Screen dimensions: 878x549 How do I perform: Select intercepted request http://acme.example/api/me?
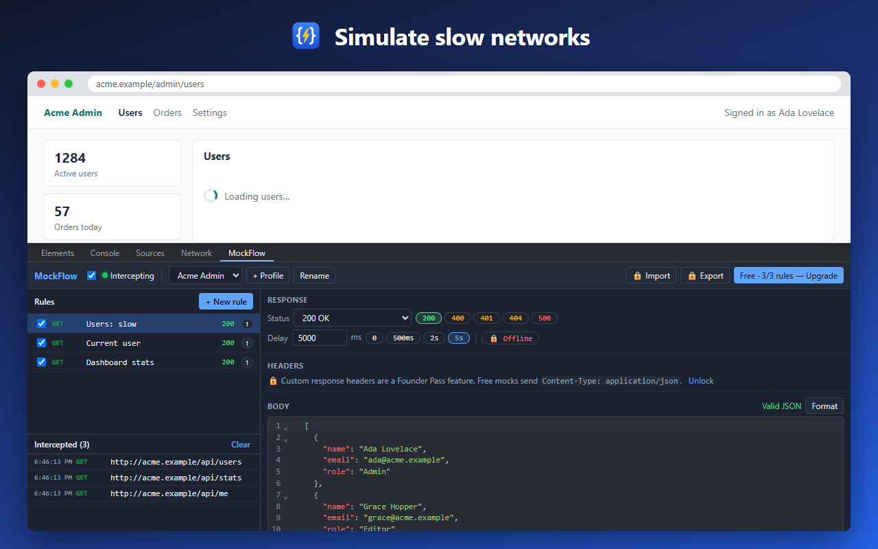click(144, 494)
